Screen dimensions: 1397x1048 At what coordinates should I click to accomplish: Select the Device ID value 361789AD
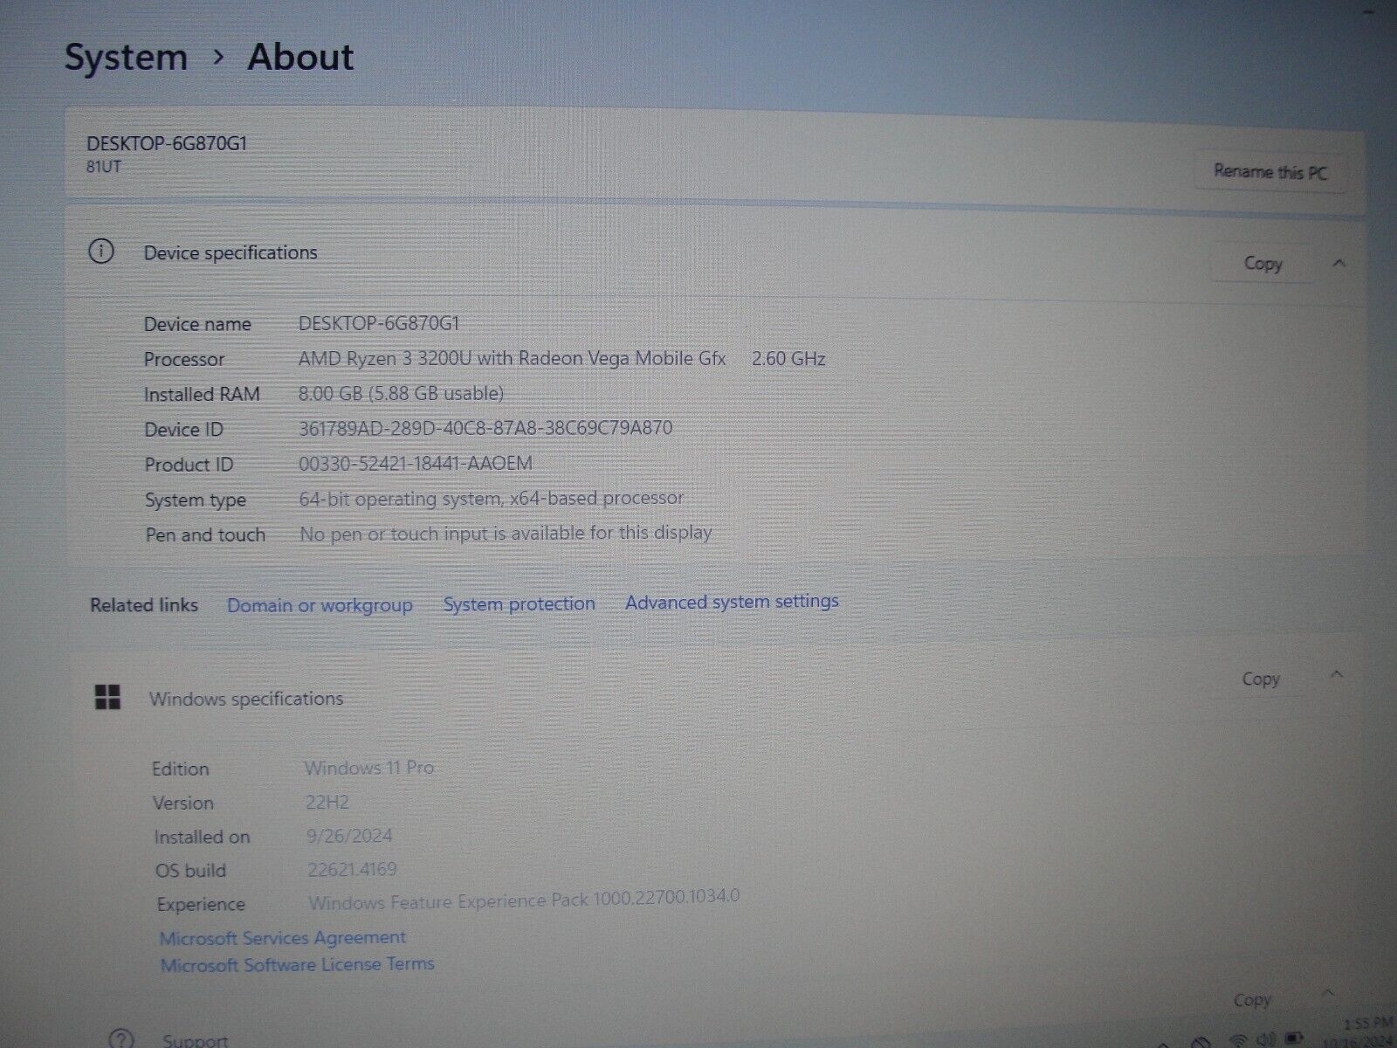coord(485,428)
